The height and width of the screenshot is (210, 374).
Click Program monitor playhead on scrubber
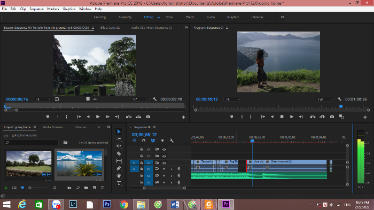click(341, 106)
